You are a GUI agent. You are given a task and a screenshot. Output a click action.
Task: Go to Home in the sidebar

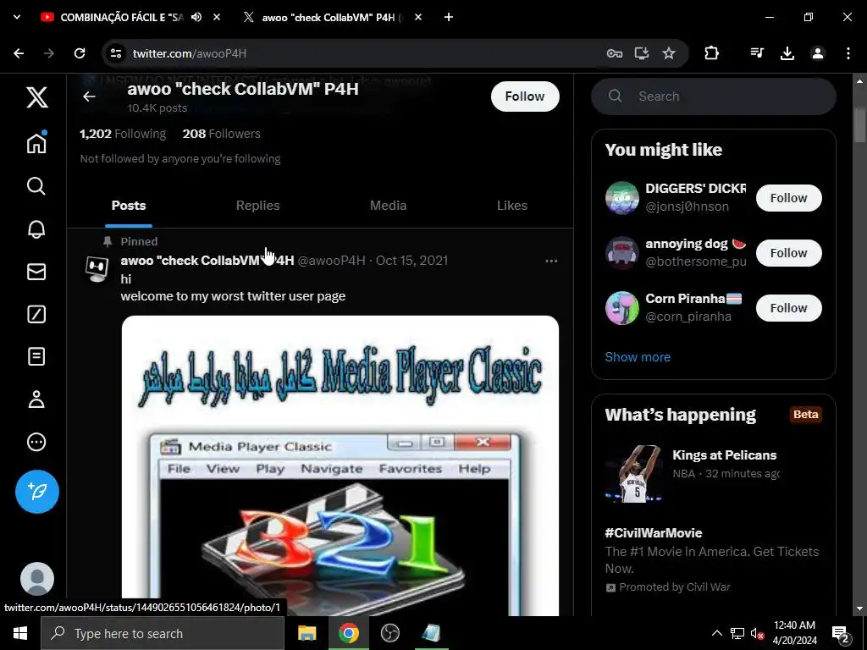[x=36, y=142]
